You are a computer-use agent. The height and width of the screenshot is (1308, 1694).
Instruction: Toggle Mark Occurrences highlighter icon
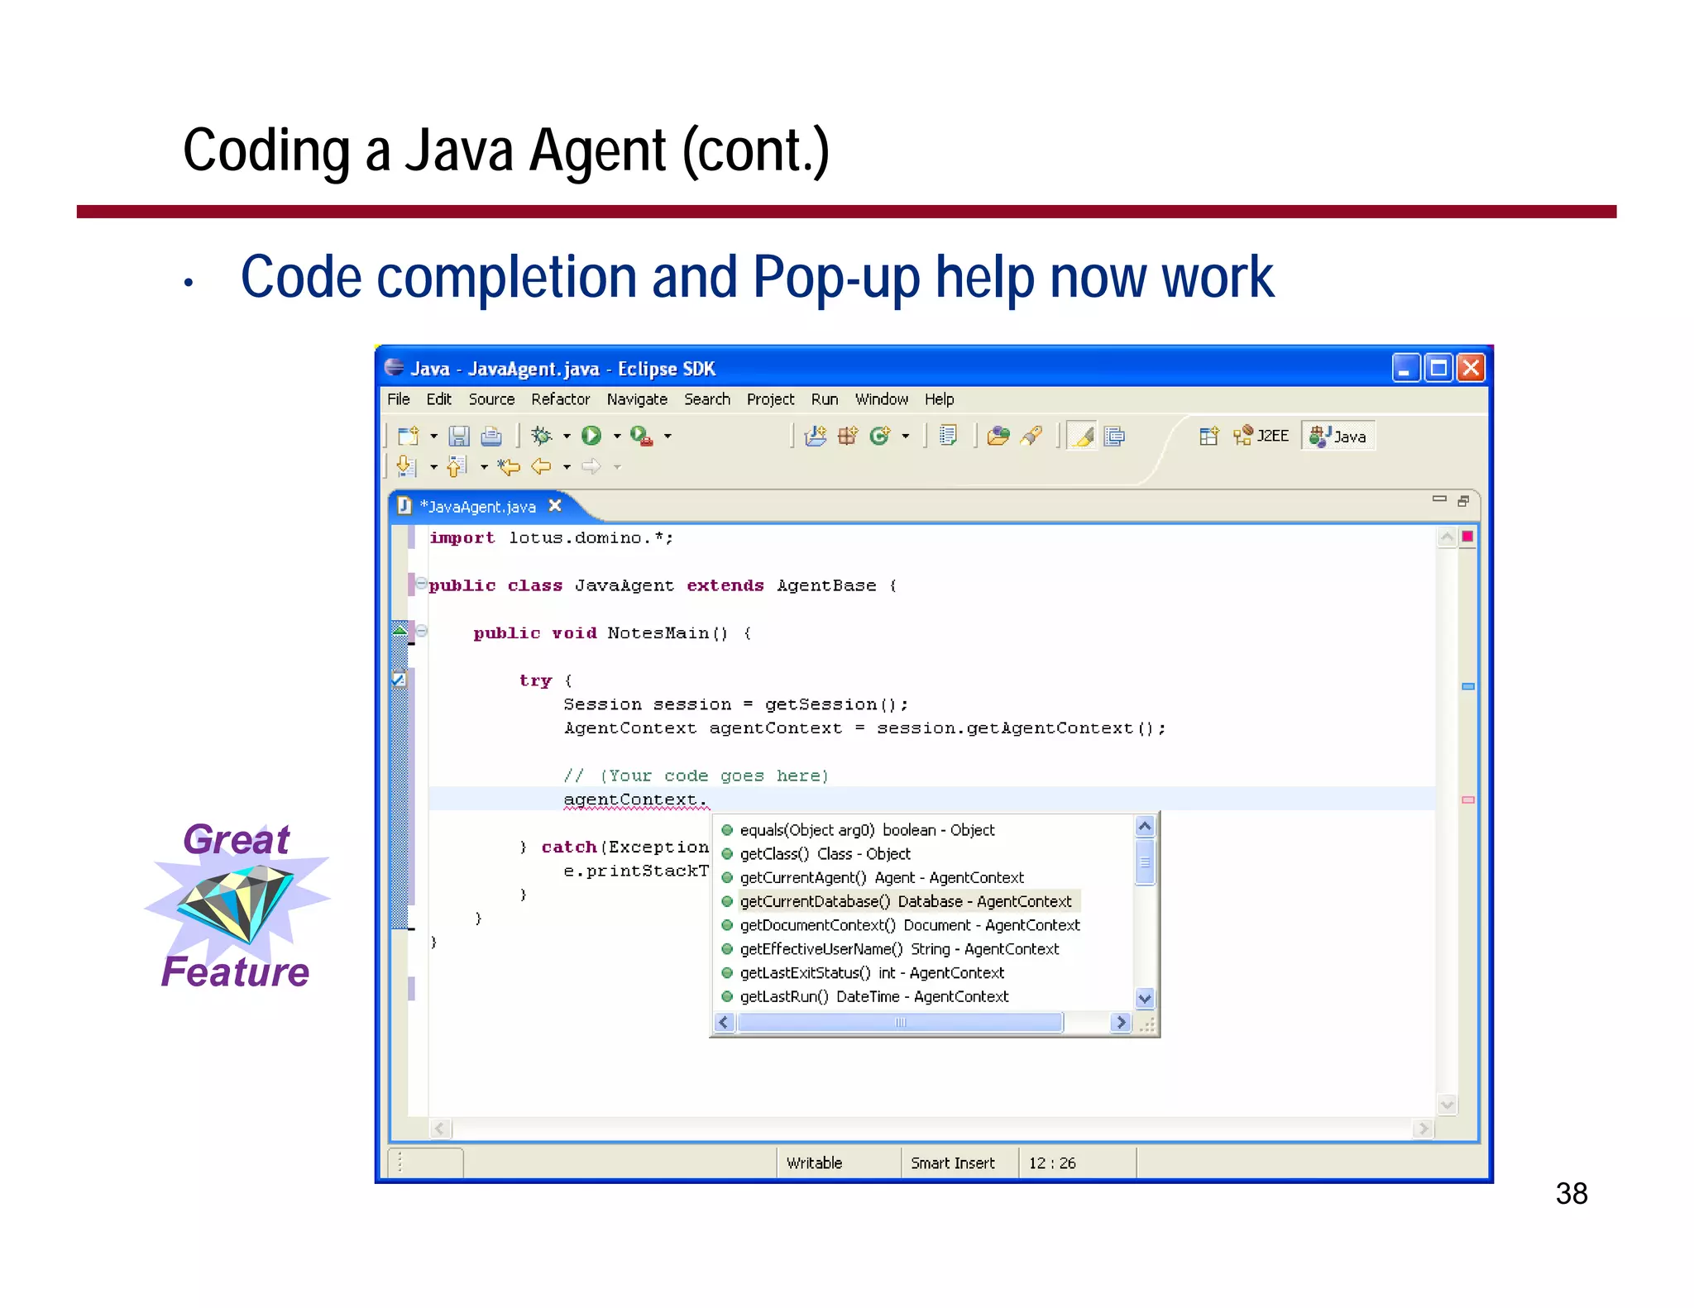tap(1082, 436)
